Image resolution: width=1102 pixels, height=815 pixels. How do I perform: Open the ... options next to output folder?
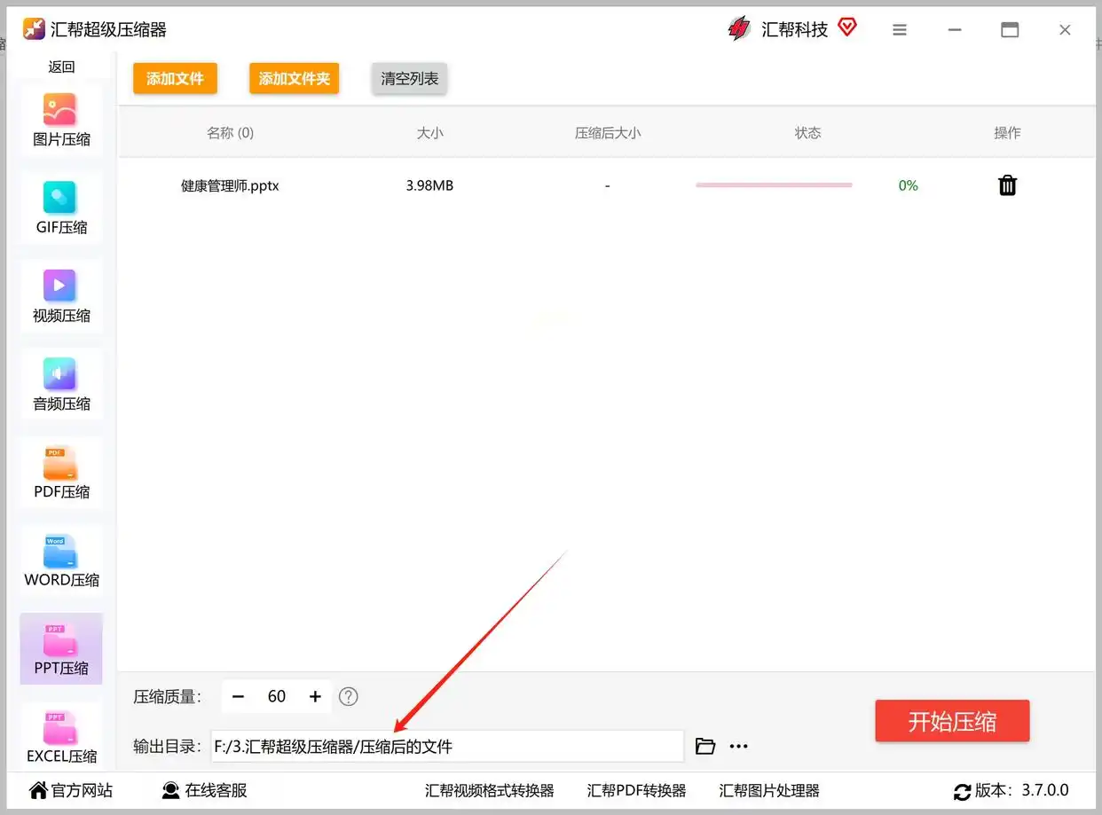click(739, 746)
